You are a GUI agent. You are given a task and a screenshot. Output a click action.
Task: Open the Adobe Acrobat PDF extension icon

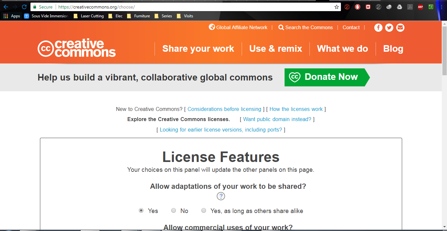coord(410,7)
